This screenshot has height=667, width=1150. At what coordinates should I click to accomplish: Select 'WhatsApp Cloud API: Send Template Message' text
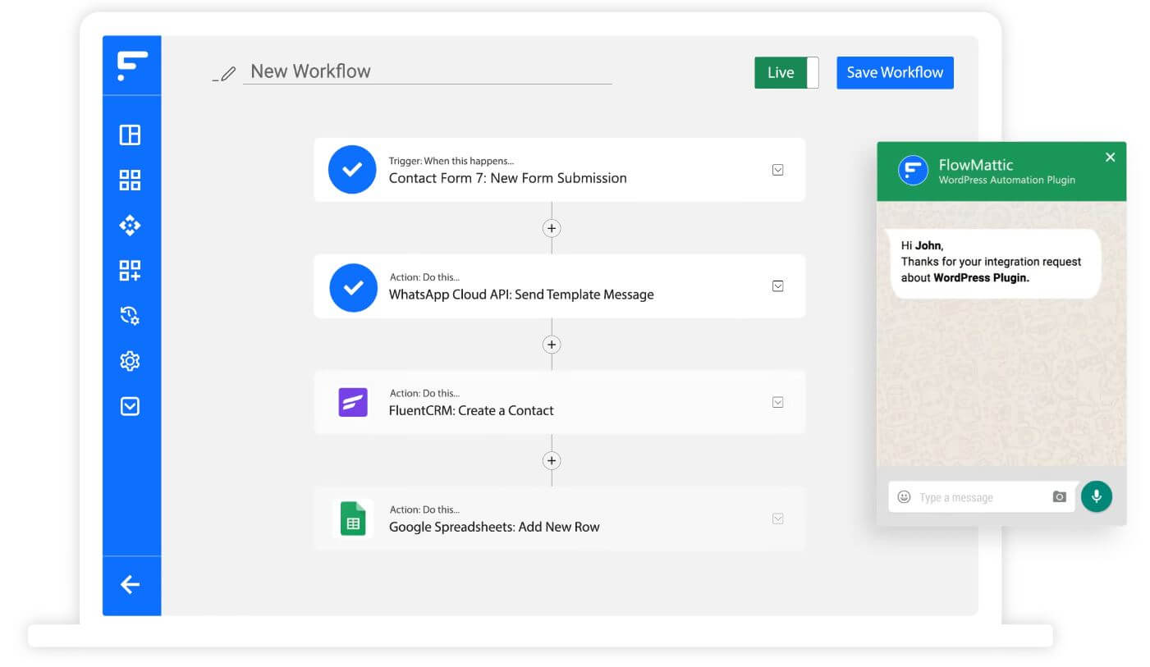tap(521, 295)
